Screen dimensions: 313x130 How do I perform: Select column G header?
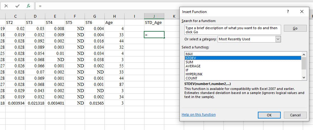coord(95,16)
